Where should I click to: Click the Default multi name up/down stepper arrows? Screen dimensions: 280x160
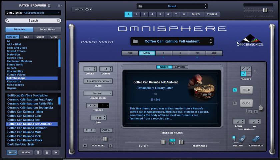206,6
